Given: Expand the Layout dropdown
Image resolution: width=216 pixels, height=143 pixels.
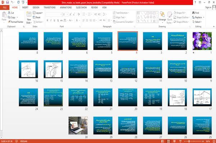Looking at the screenshot, I should point(38,13).
